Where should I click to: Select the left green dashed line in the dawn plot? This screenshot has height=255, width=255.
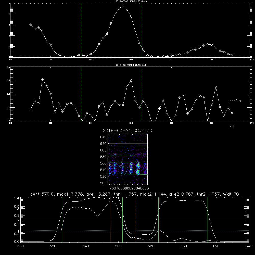coord(81,30)
